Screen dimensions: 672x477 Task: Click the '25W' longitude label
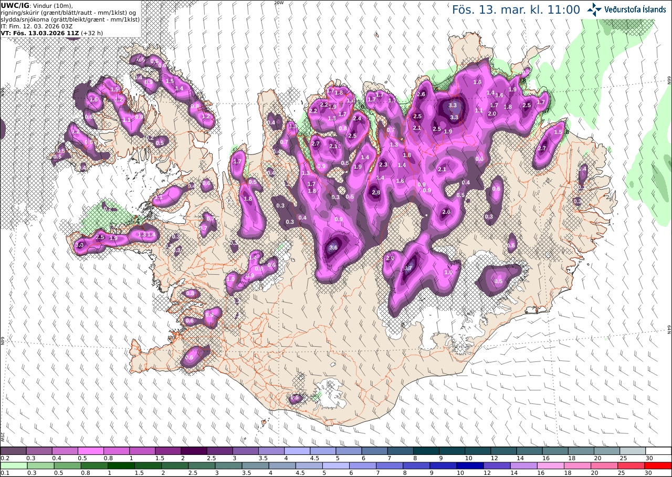pos(3,437)
